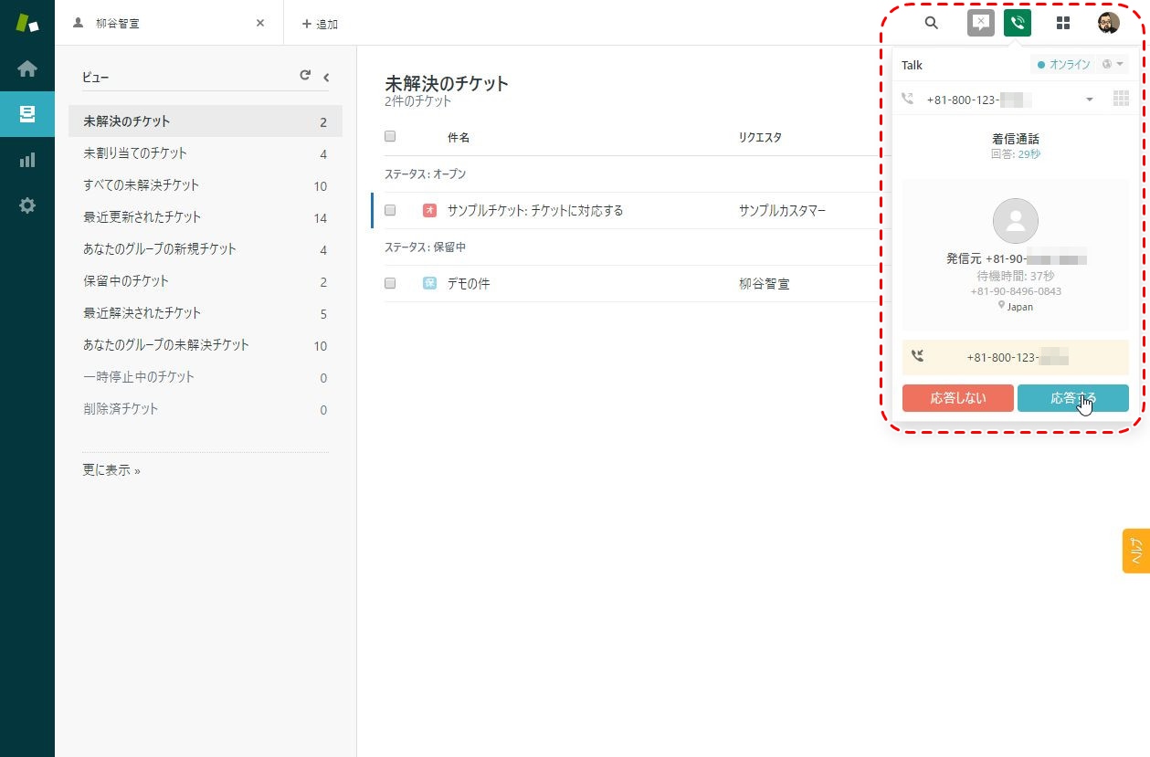Click 更に表示 link
The height and width of the screenshot is (757, 1150).
click(x=111, y=470)
